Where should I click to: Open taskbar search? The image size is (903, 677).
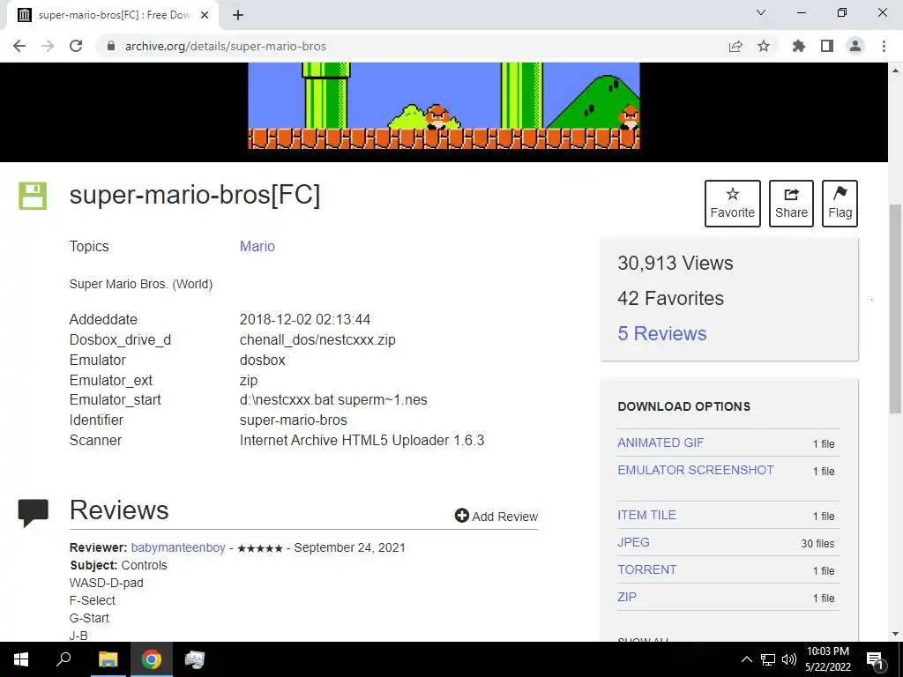(63, 659)
